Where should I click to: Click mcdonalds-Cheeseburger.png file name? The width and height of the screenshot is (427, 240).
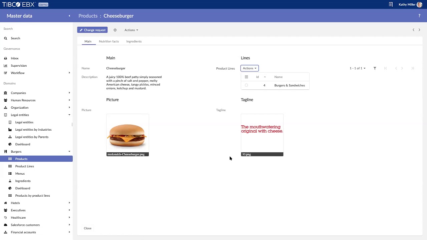click(126, 154)
